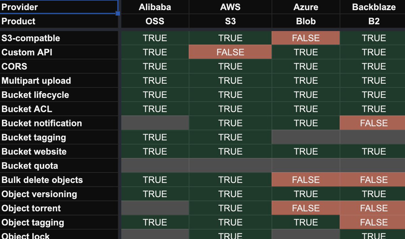Click the AWS provider cell
The width and height of the screenshot is (405, 239).
pos(230,7)
